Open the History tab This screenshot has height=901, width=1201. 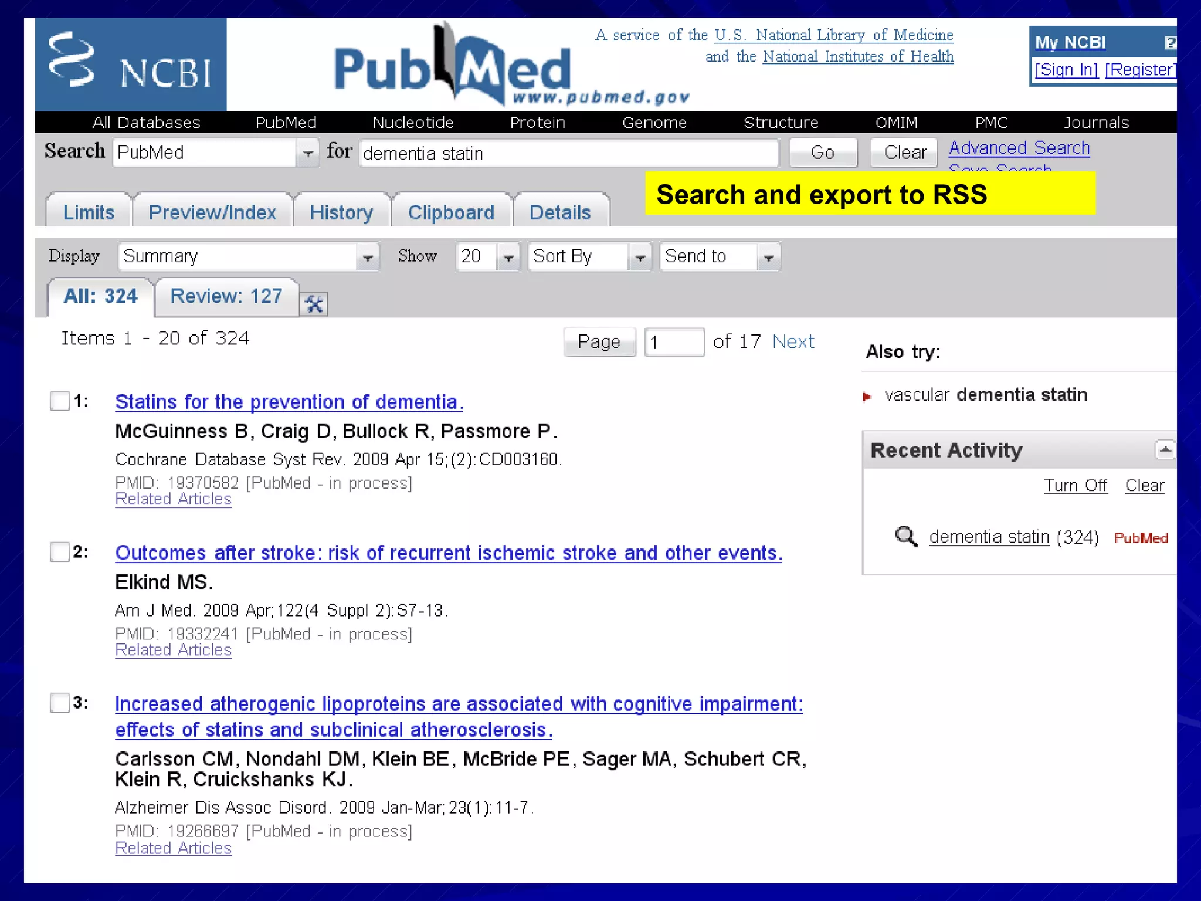pos(341,212)
